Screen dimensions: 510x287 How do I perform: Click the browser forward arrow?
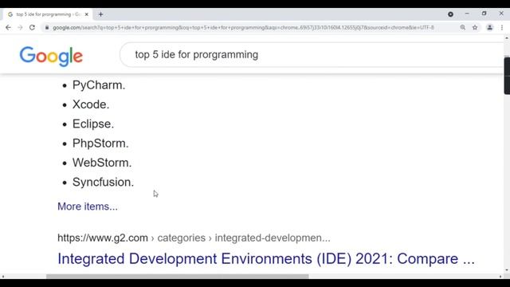20,28
